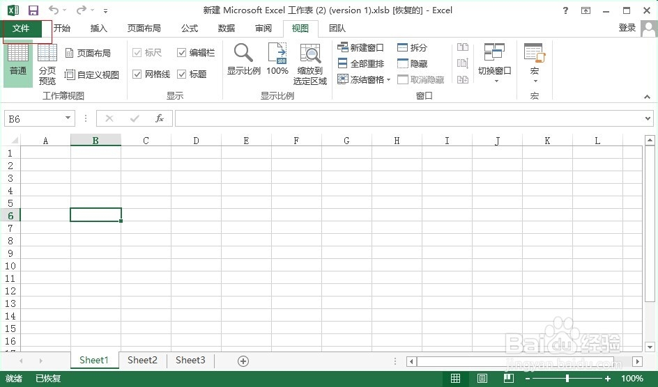This screenshot has height=387, width=658.
Task: Toggle the 标题 headings checkbox
Action: click(181, 74)
